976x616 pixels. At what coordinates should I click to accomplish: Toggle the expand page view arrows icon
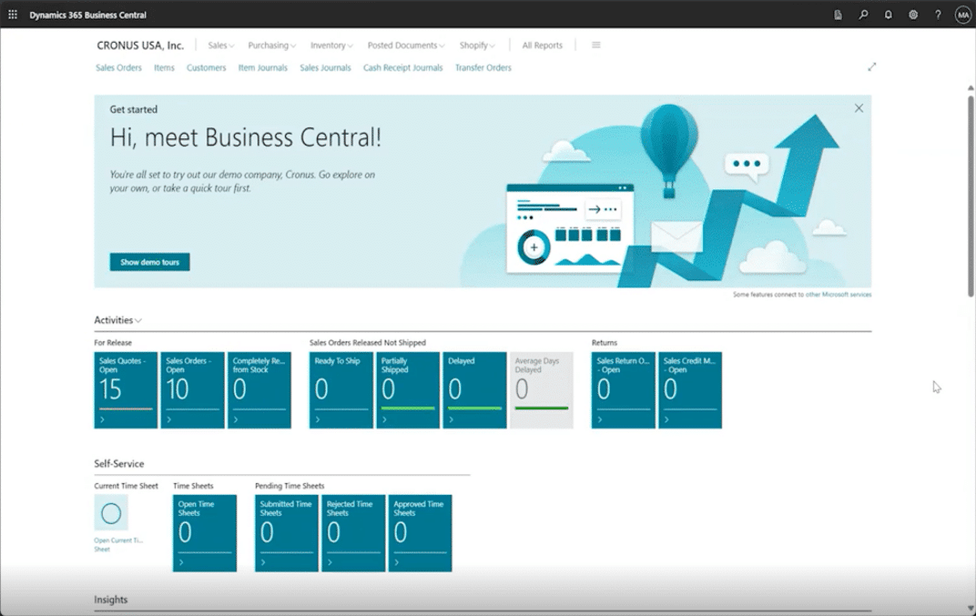[x=871, y=67]
